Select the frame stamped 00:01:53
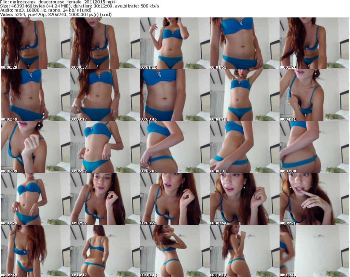 coord(244,43)
